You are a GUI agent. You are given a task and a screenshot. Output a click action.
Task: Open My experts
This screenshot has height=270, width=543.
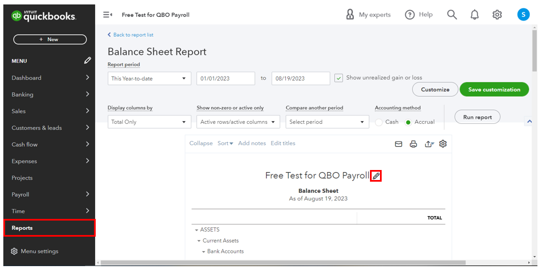pos(368,15)
